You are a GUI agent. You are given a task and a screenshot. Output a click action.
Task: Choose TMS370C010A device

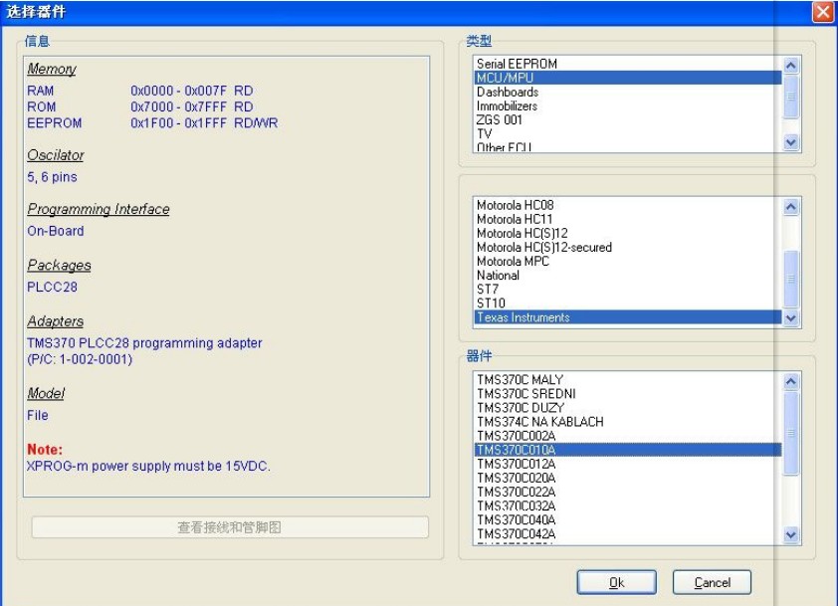[x=627, y=450]
